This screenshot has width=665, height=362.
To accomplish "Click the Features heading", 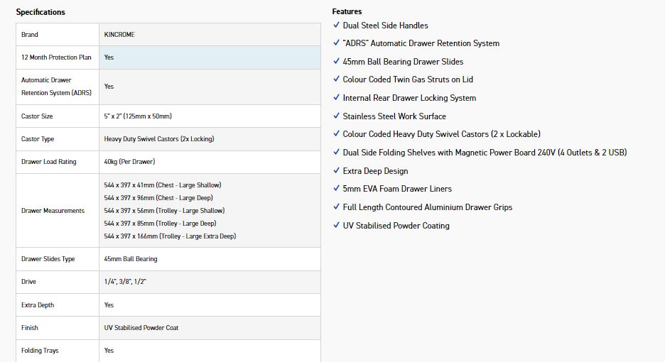I will click(347, 11).
